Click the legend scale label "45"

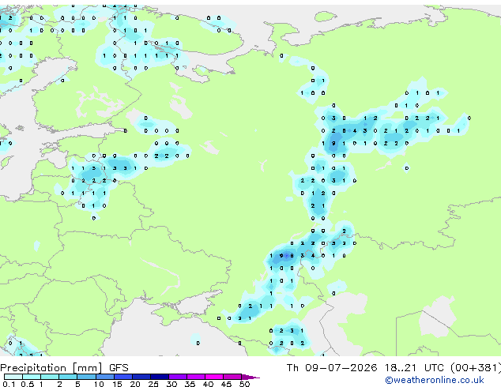coord(226,384)
